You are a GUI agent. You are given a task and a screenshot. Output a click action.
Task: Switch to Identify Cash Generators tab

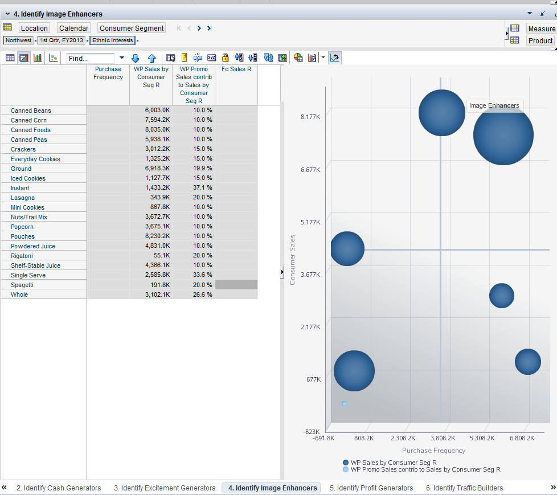[59, 488]
